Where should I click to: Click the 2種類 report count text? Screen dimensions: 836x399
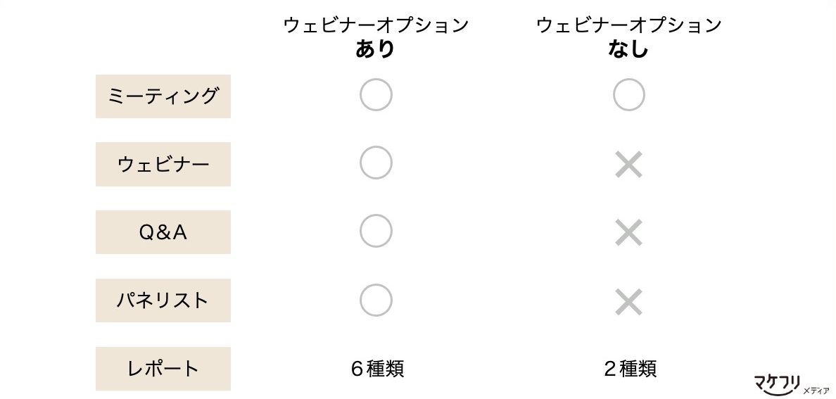click(x=630, y=369)
